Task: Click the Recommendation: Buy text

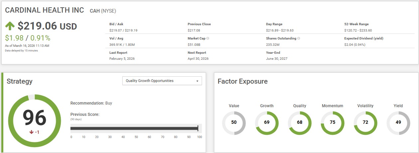Action: coord(91,103)
